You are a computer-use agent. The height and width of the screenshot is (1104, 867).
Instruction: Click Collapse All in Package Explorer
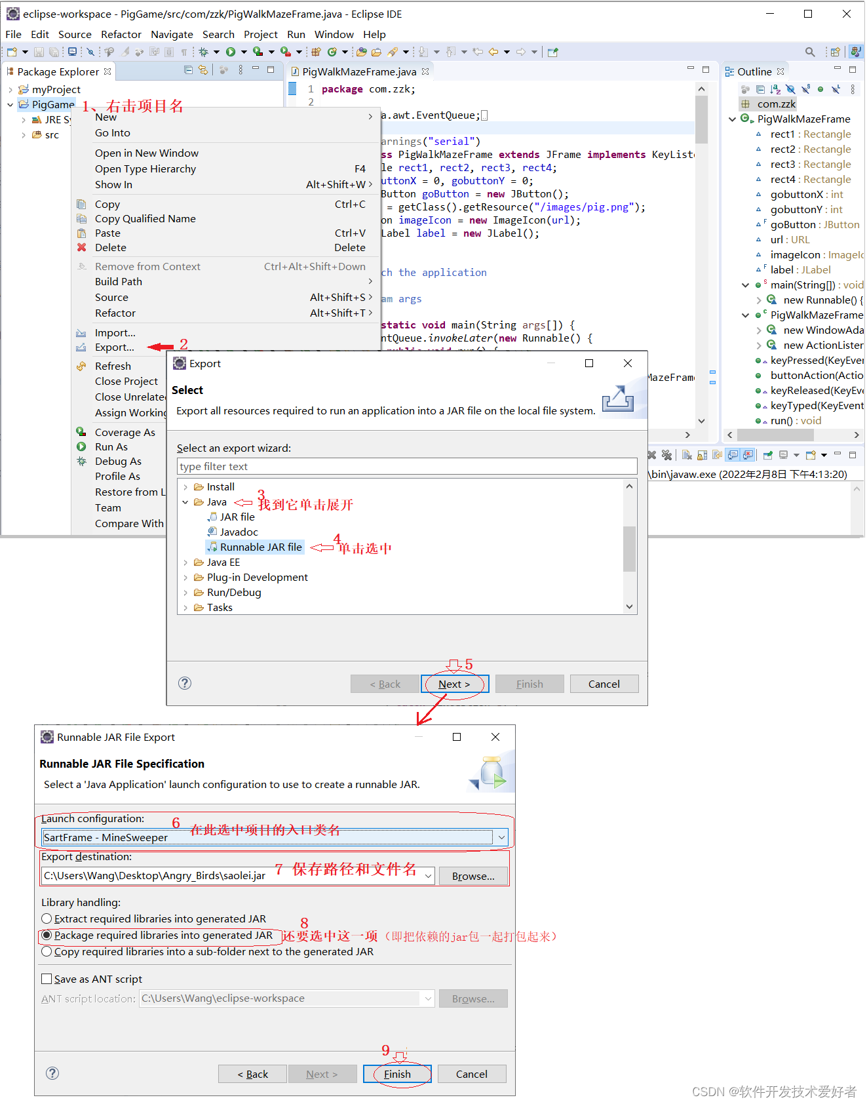point(188,70)
